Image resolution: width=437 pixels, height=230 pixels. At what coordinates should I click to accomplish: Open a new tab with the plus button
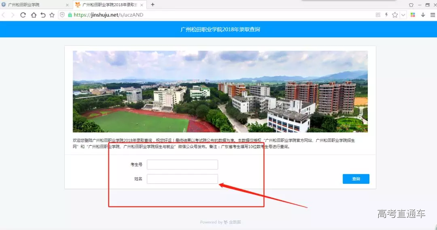pos(153,4)
